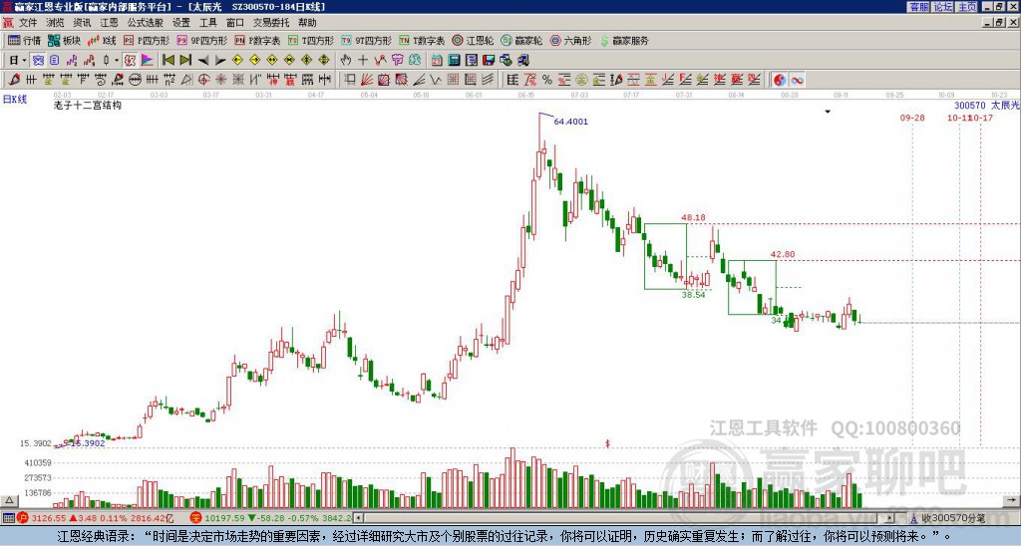This screenshot has height=546, width=1021.
Task: Open 赢家服务 with dollar icon
Action: point(624,40)
